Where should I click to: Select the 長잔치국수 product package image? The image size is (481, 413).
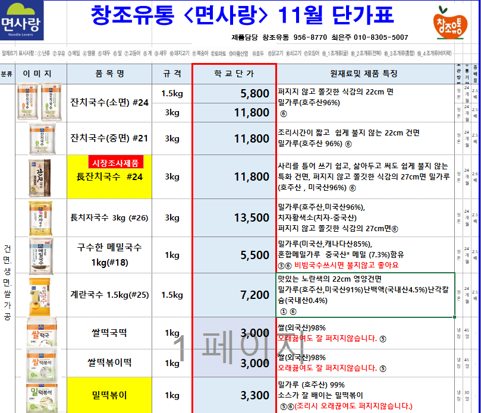pos(39,178)
